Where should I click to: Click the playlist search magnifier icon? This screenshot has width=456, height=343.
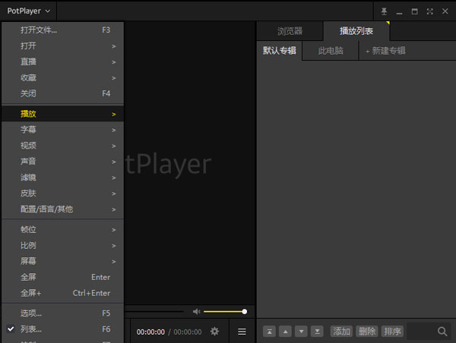(x=442, y=332)
